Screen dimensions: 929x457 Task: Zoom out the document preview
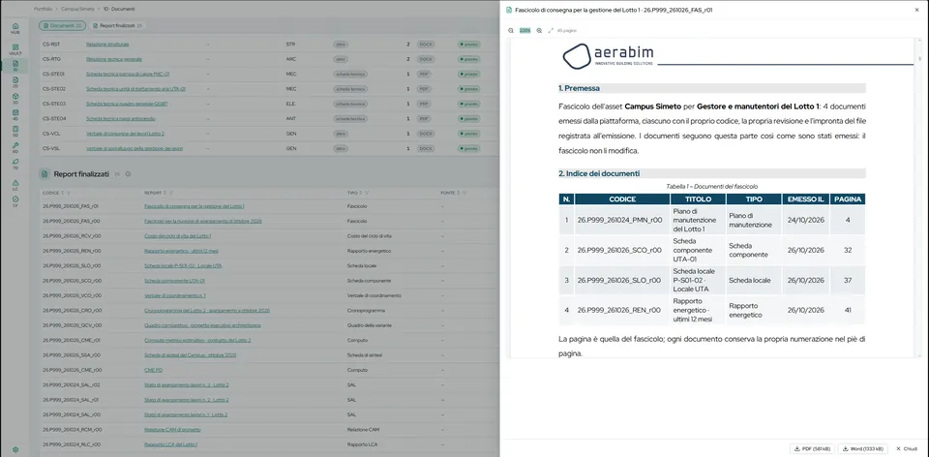pos(511,30)
